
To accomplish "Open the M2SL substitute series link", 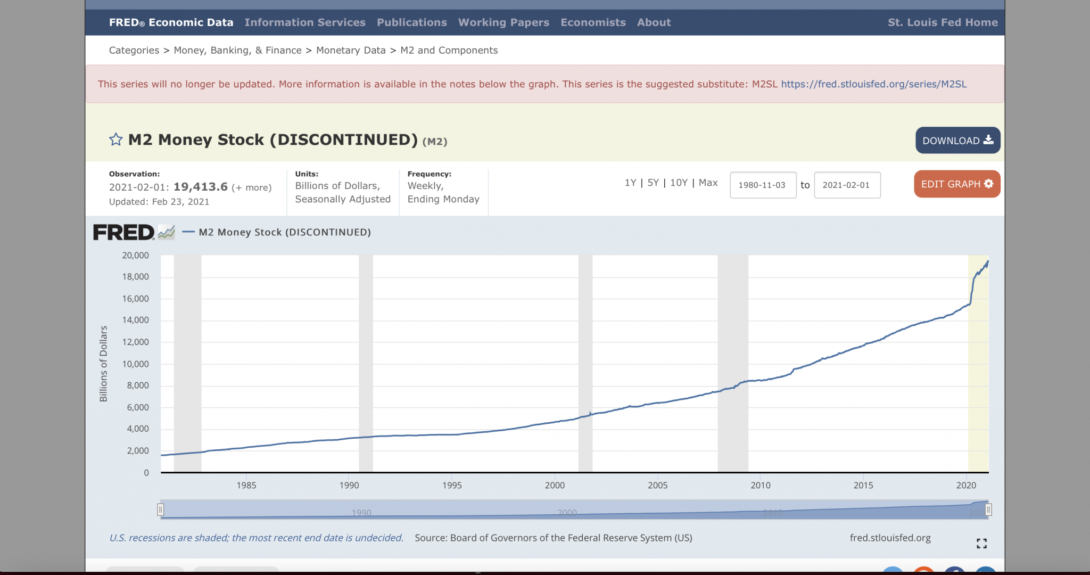I will [x=873, y=84].
